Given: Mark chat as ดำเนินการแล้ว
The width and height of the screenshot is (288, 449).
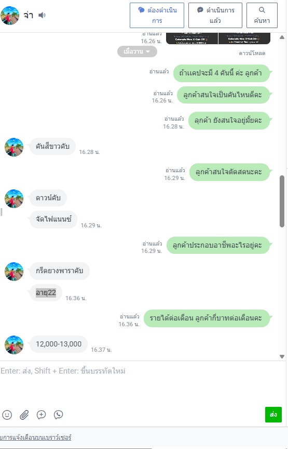Looking at the screenshot, I should [x=215, y=16].
